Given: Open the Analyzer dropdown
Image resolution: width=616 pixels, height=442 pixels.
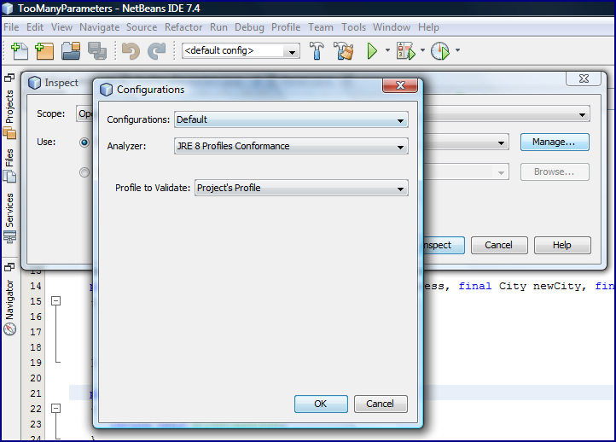Looking at the screenshot, I should (x=291, y=146).
